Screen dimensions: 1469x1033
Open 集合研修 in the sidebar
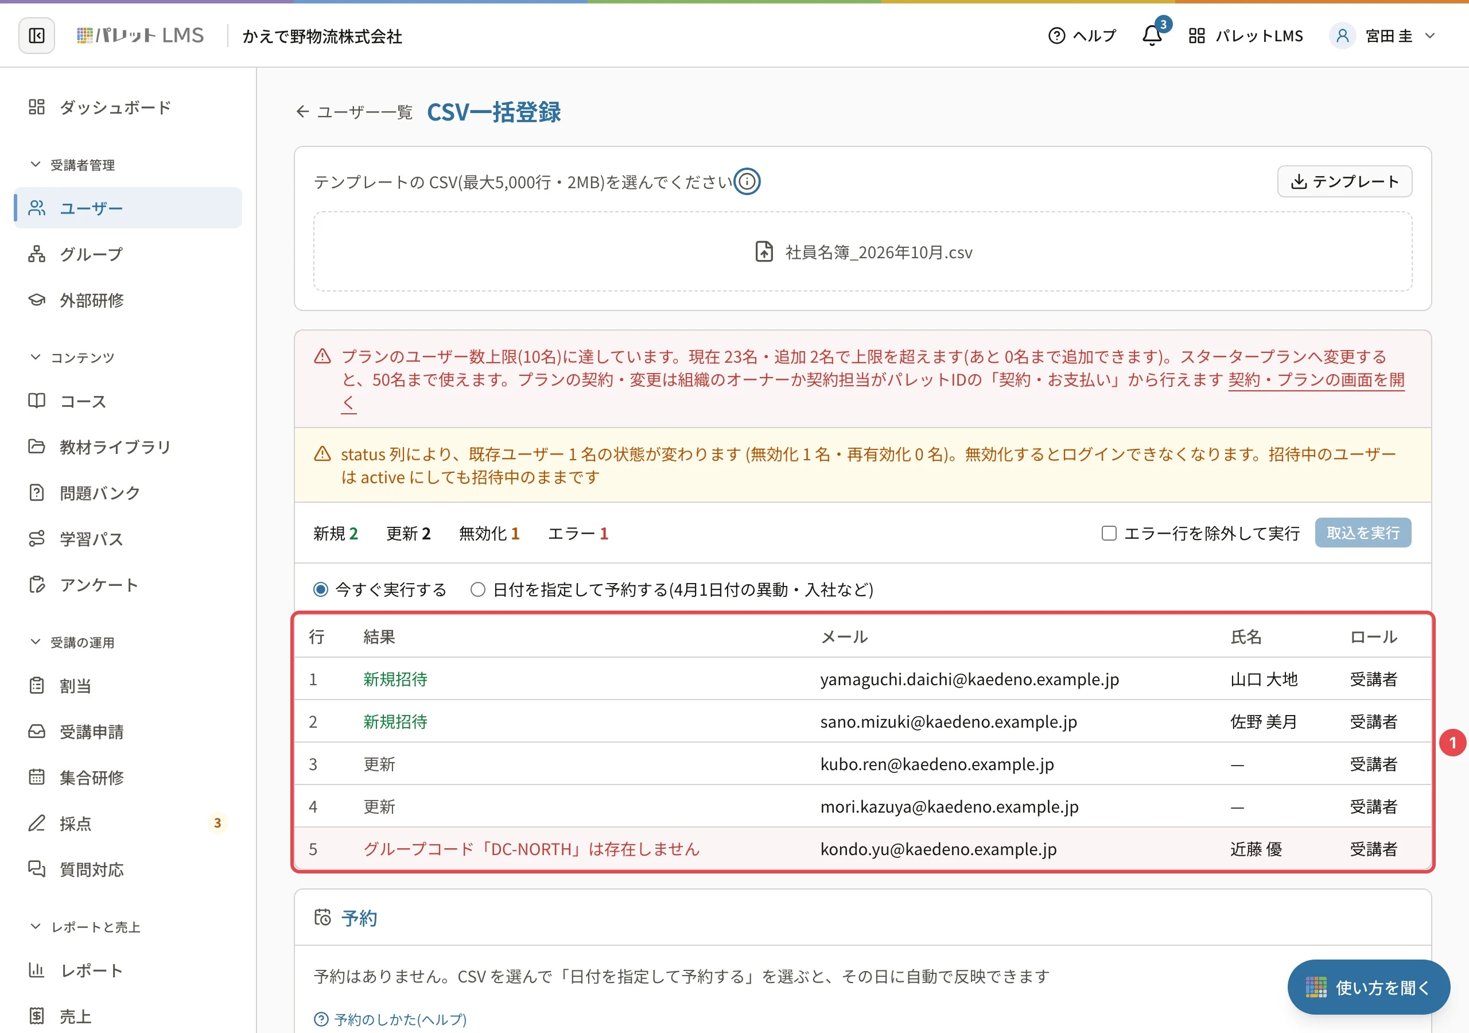pos(128,778)
